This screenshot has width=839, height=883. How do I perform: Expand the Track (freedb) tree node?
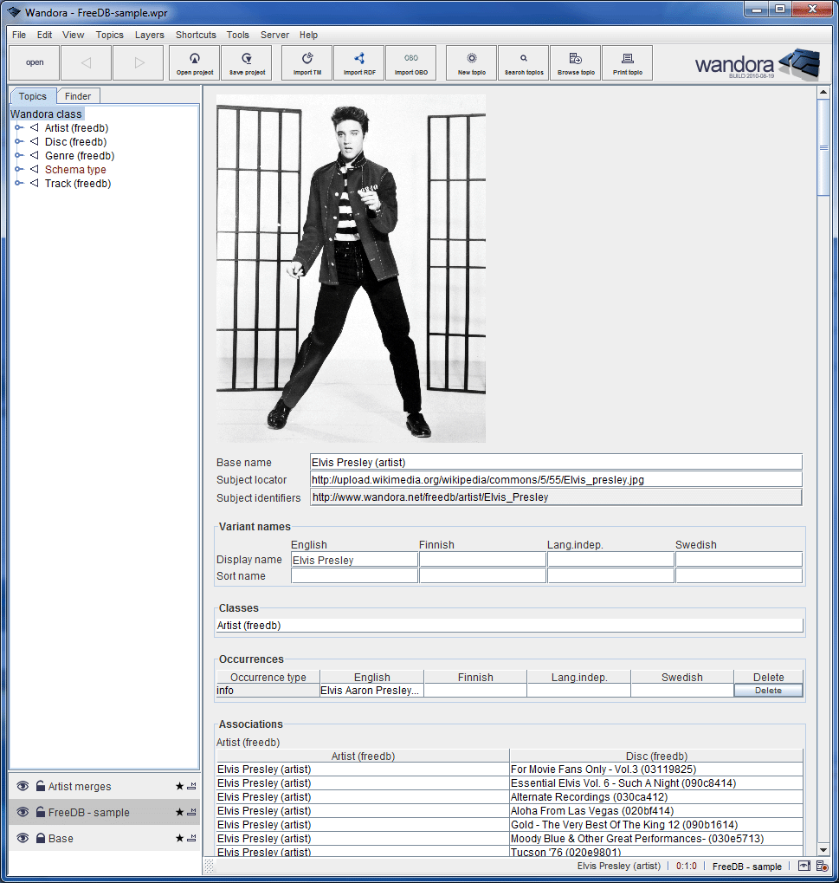[18, 183]
